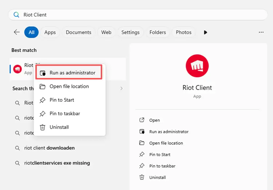Choose Pin to taskbar in context menu
The image size is (273, 190).
(70, 113)
